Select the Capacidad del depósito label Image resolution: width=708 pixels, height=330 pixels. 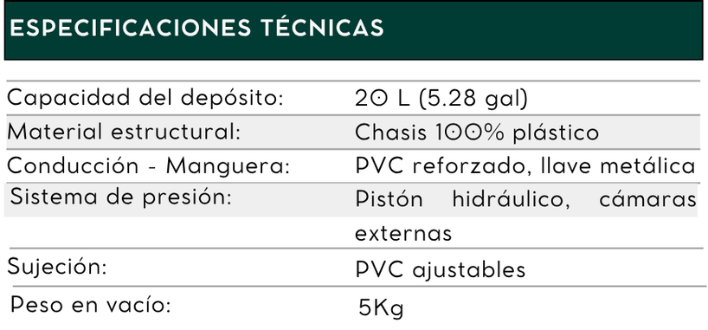(x=145, y=98)
